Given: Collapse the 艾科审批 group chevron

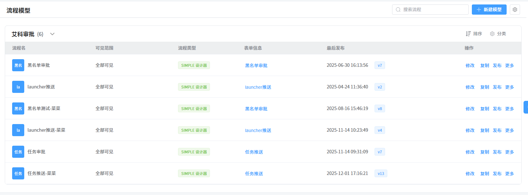Looking at the screenshot, I should click(52, 34).
